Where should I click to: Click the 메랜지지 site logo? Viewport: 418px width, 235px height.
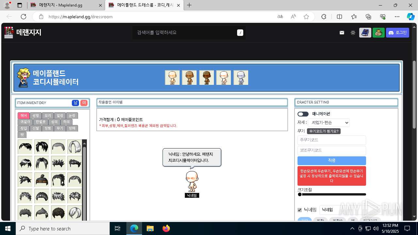[23, 32]
